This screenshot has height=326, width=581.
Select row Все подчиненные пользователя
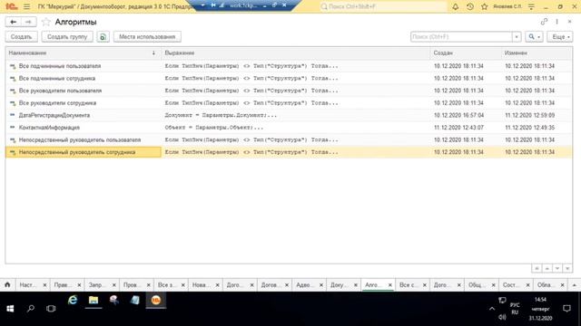tap(289, 66)
